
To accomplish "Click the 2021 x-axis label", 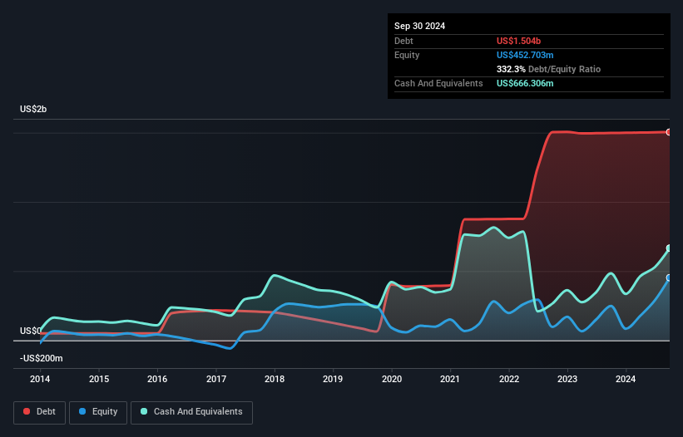I will point(450,379).
